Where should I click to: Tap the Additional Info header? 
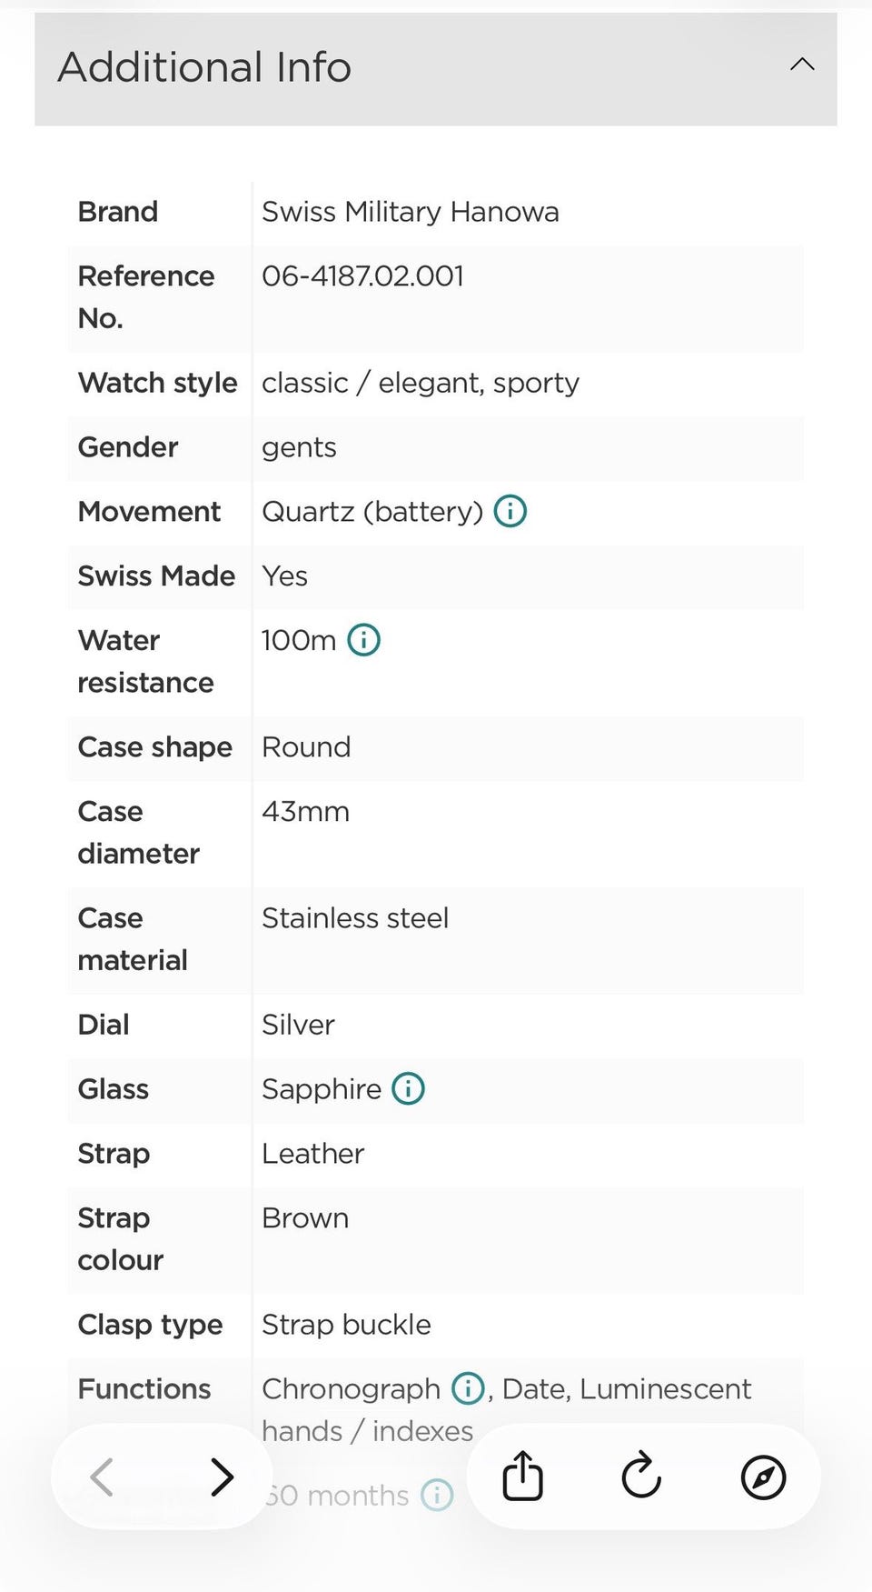click(436, 69)
